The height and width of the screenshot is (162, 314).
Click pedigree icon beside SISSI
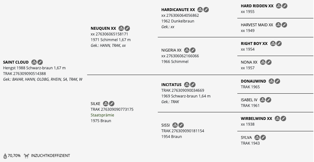tap(175, 125)
